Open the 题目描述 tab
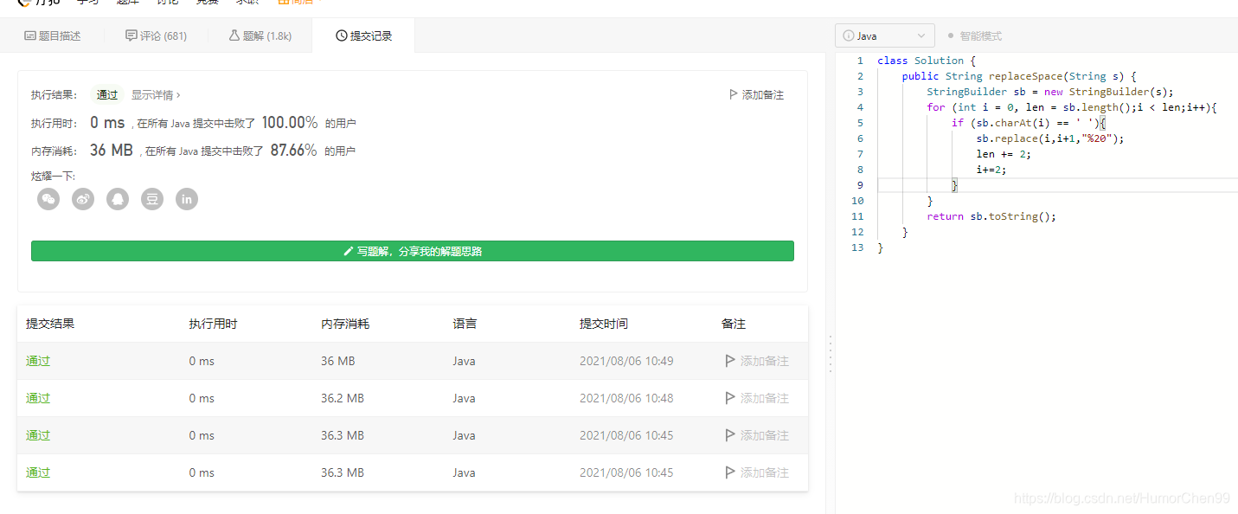The width and height of the screenshot is (1238, 514). tap(52, 35)
